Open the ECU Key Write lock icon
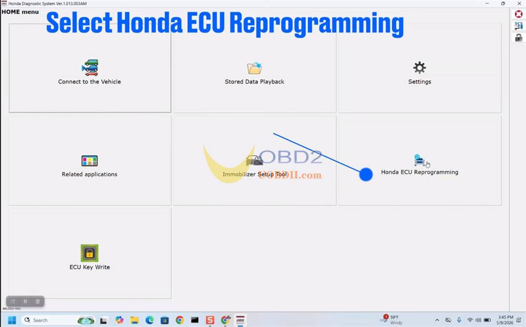The width and height of the screenshot is (526, 327). pyautogui.click(x=89, y=253)
